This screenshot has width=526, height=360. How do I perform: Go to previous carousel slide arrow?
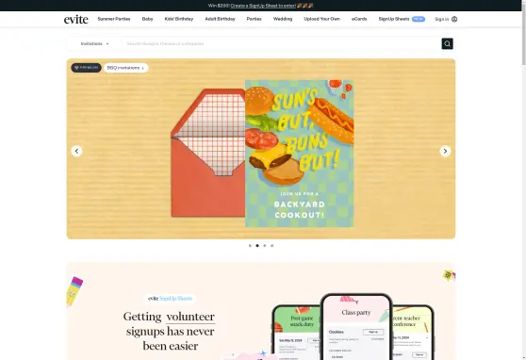point(76,151)
